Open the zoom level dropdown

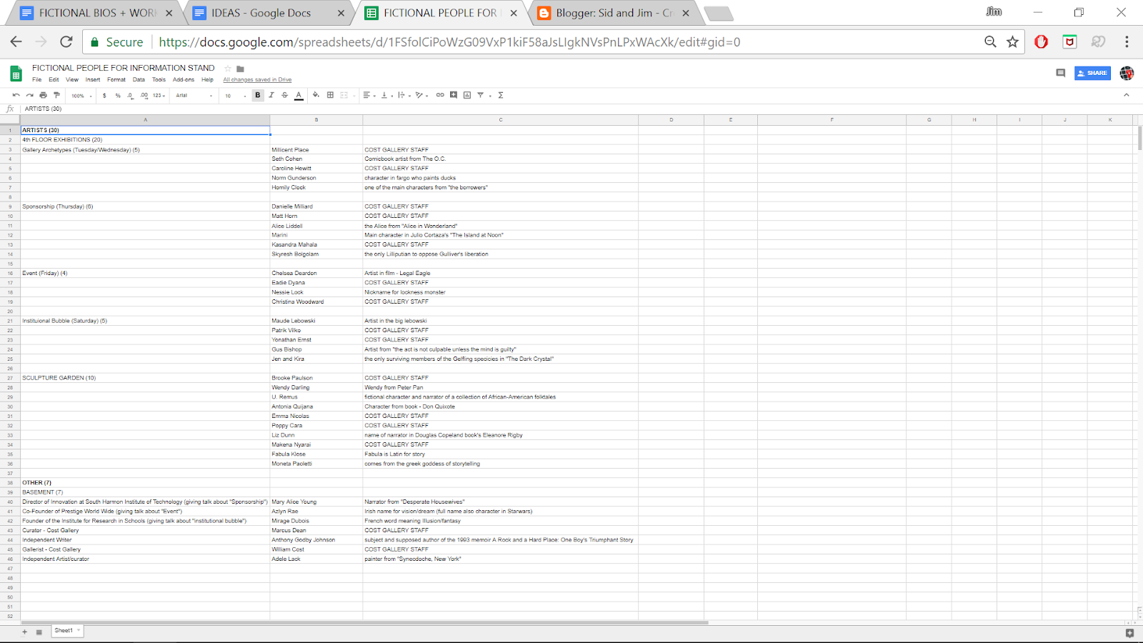[81, 95]
